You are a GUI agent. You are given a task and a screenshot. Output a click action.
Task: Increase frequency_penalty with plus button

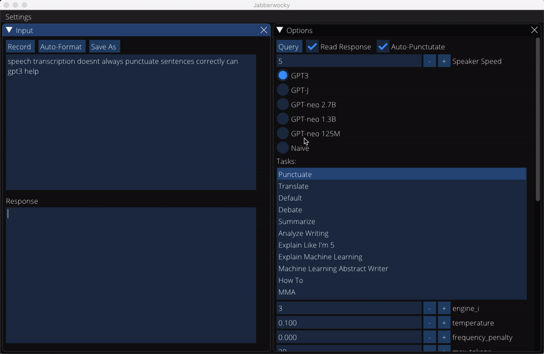[x=444, y=337]
